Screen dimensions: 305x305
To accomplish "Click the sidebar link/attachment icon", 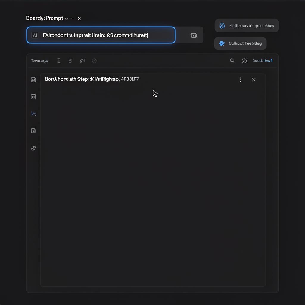I will (33, 148).
